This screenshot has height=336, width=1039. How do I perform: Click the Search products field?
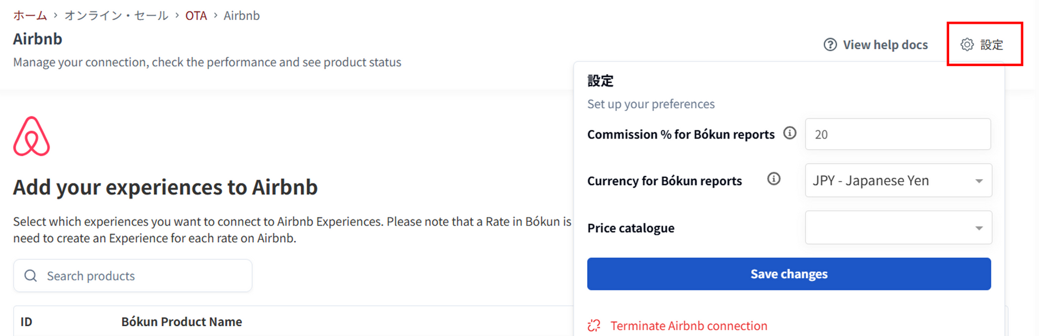coord(133,275)
